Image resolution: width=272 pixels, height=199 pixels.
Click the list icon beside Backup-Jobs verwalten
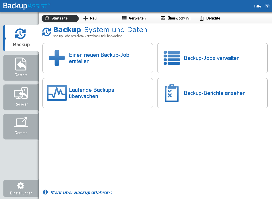coord(172,58)
